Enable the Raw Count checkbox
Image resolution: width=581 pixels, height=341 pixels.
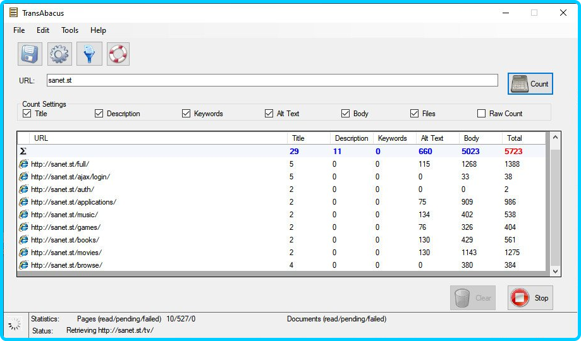[481, 113]
